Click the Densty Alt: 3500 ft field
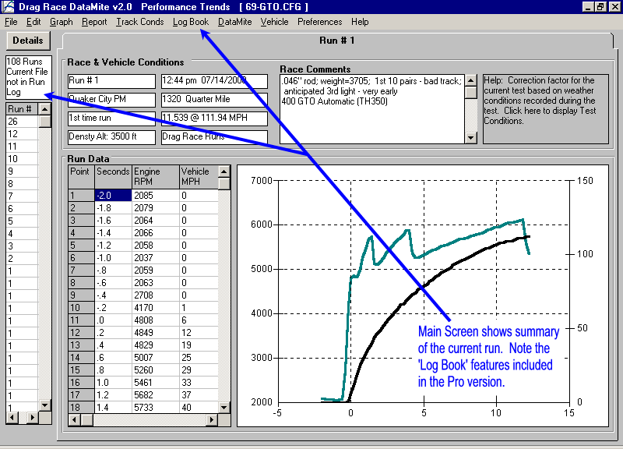This screenshot has height=449, width=623. 111,137
